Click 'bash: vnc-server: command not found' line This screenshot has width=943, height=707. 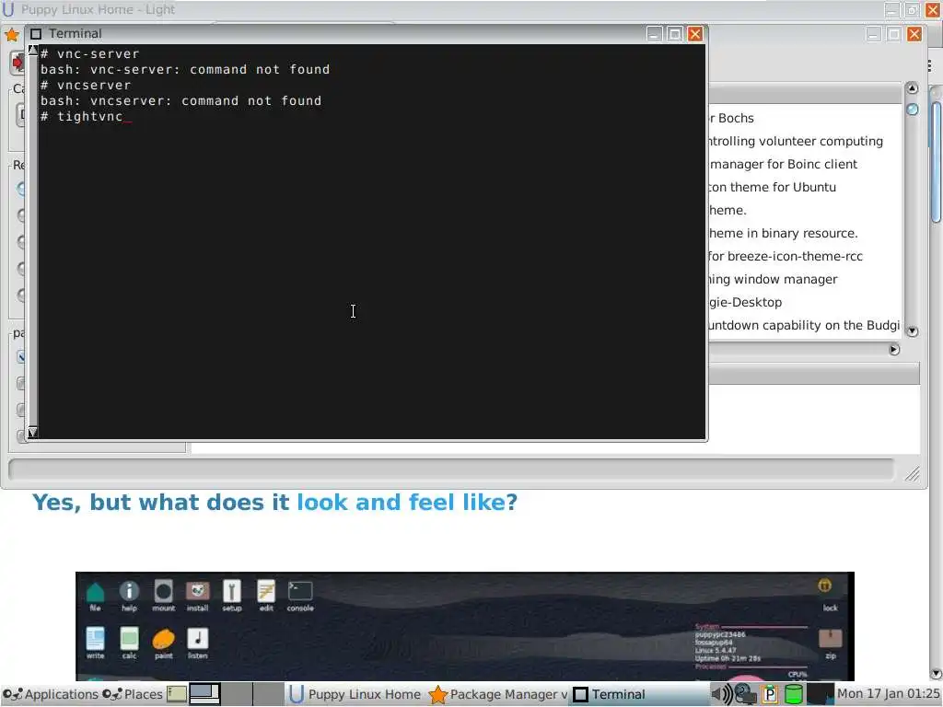pos(185,70)
